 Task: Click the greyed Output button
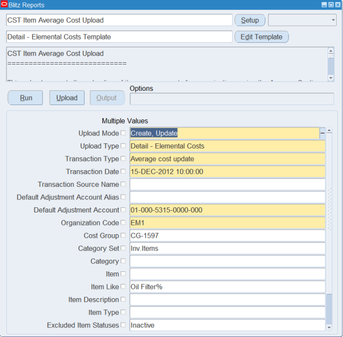pos(107,98)
